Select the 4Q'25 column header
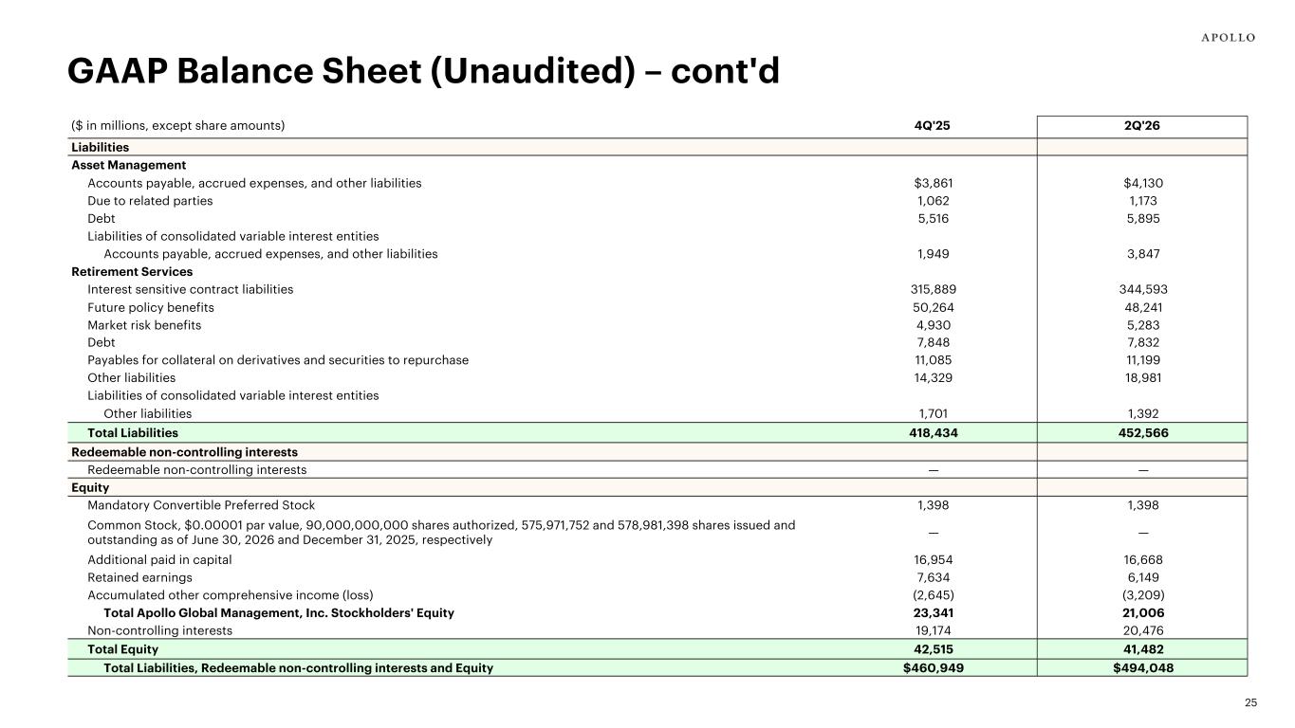The image size is (1295, 728). pyautogui.click(x=931, y=126)
